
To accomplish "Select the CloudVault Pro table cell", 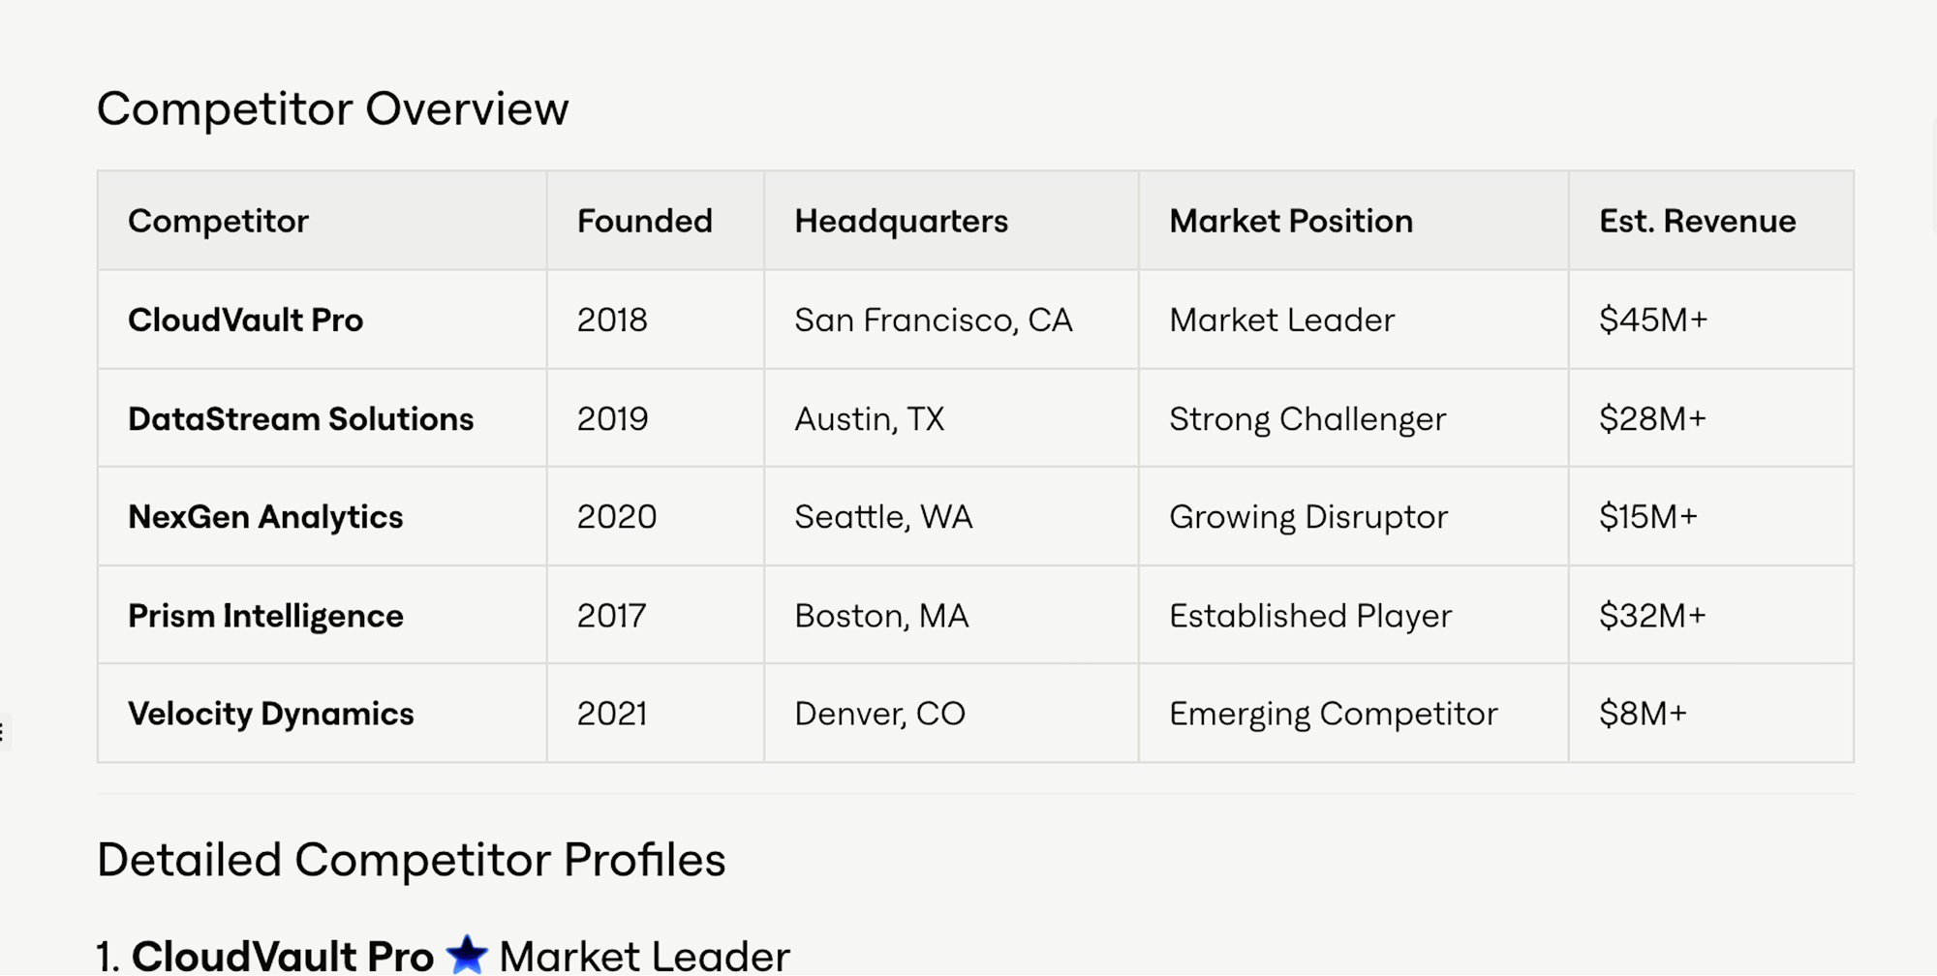I will (x=245, y=320).
